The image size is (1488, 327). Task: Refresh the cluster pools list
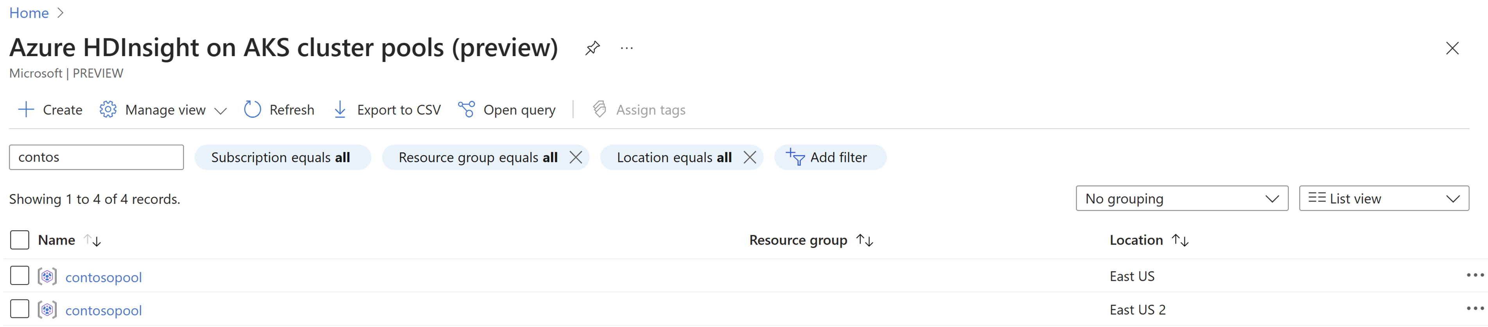tap(279, 110)
